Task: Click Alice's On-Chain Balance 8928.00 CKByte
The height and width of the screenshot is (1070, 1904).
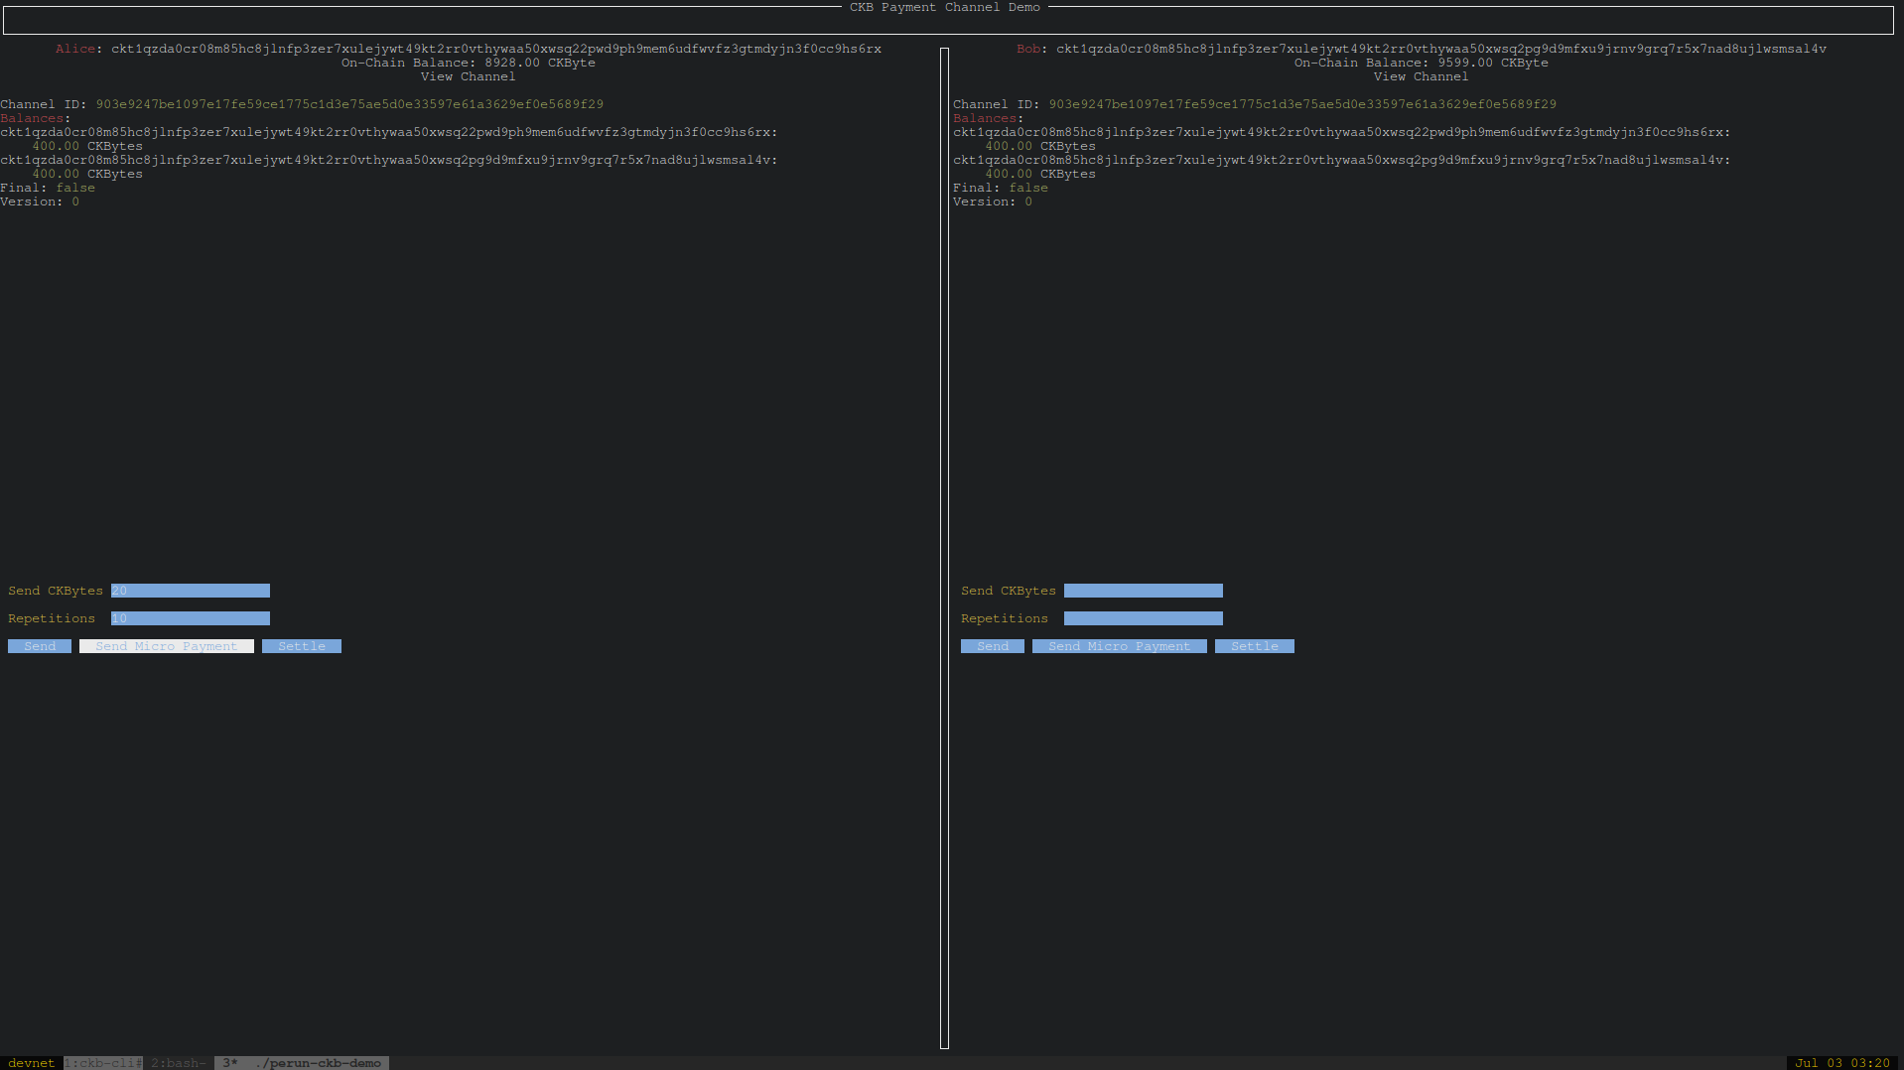Action: coord(469,63)
